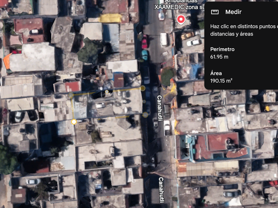
Task: Select the top-left measurement polygon vertex
Action: pyautogui.click(x=71, y=95)
